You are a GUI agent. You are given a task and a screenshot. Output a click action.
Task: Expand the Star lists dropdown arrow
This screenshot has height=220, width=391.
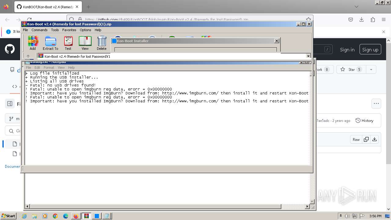click(371, 69)
